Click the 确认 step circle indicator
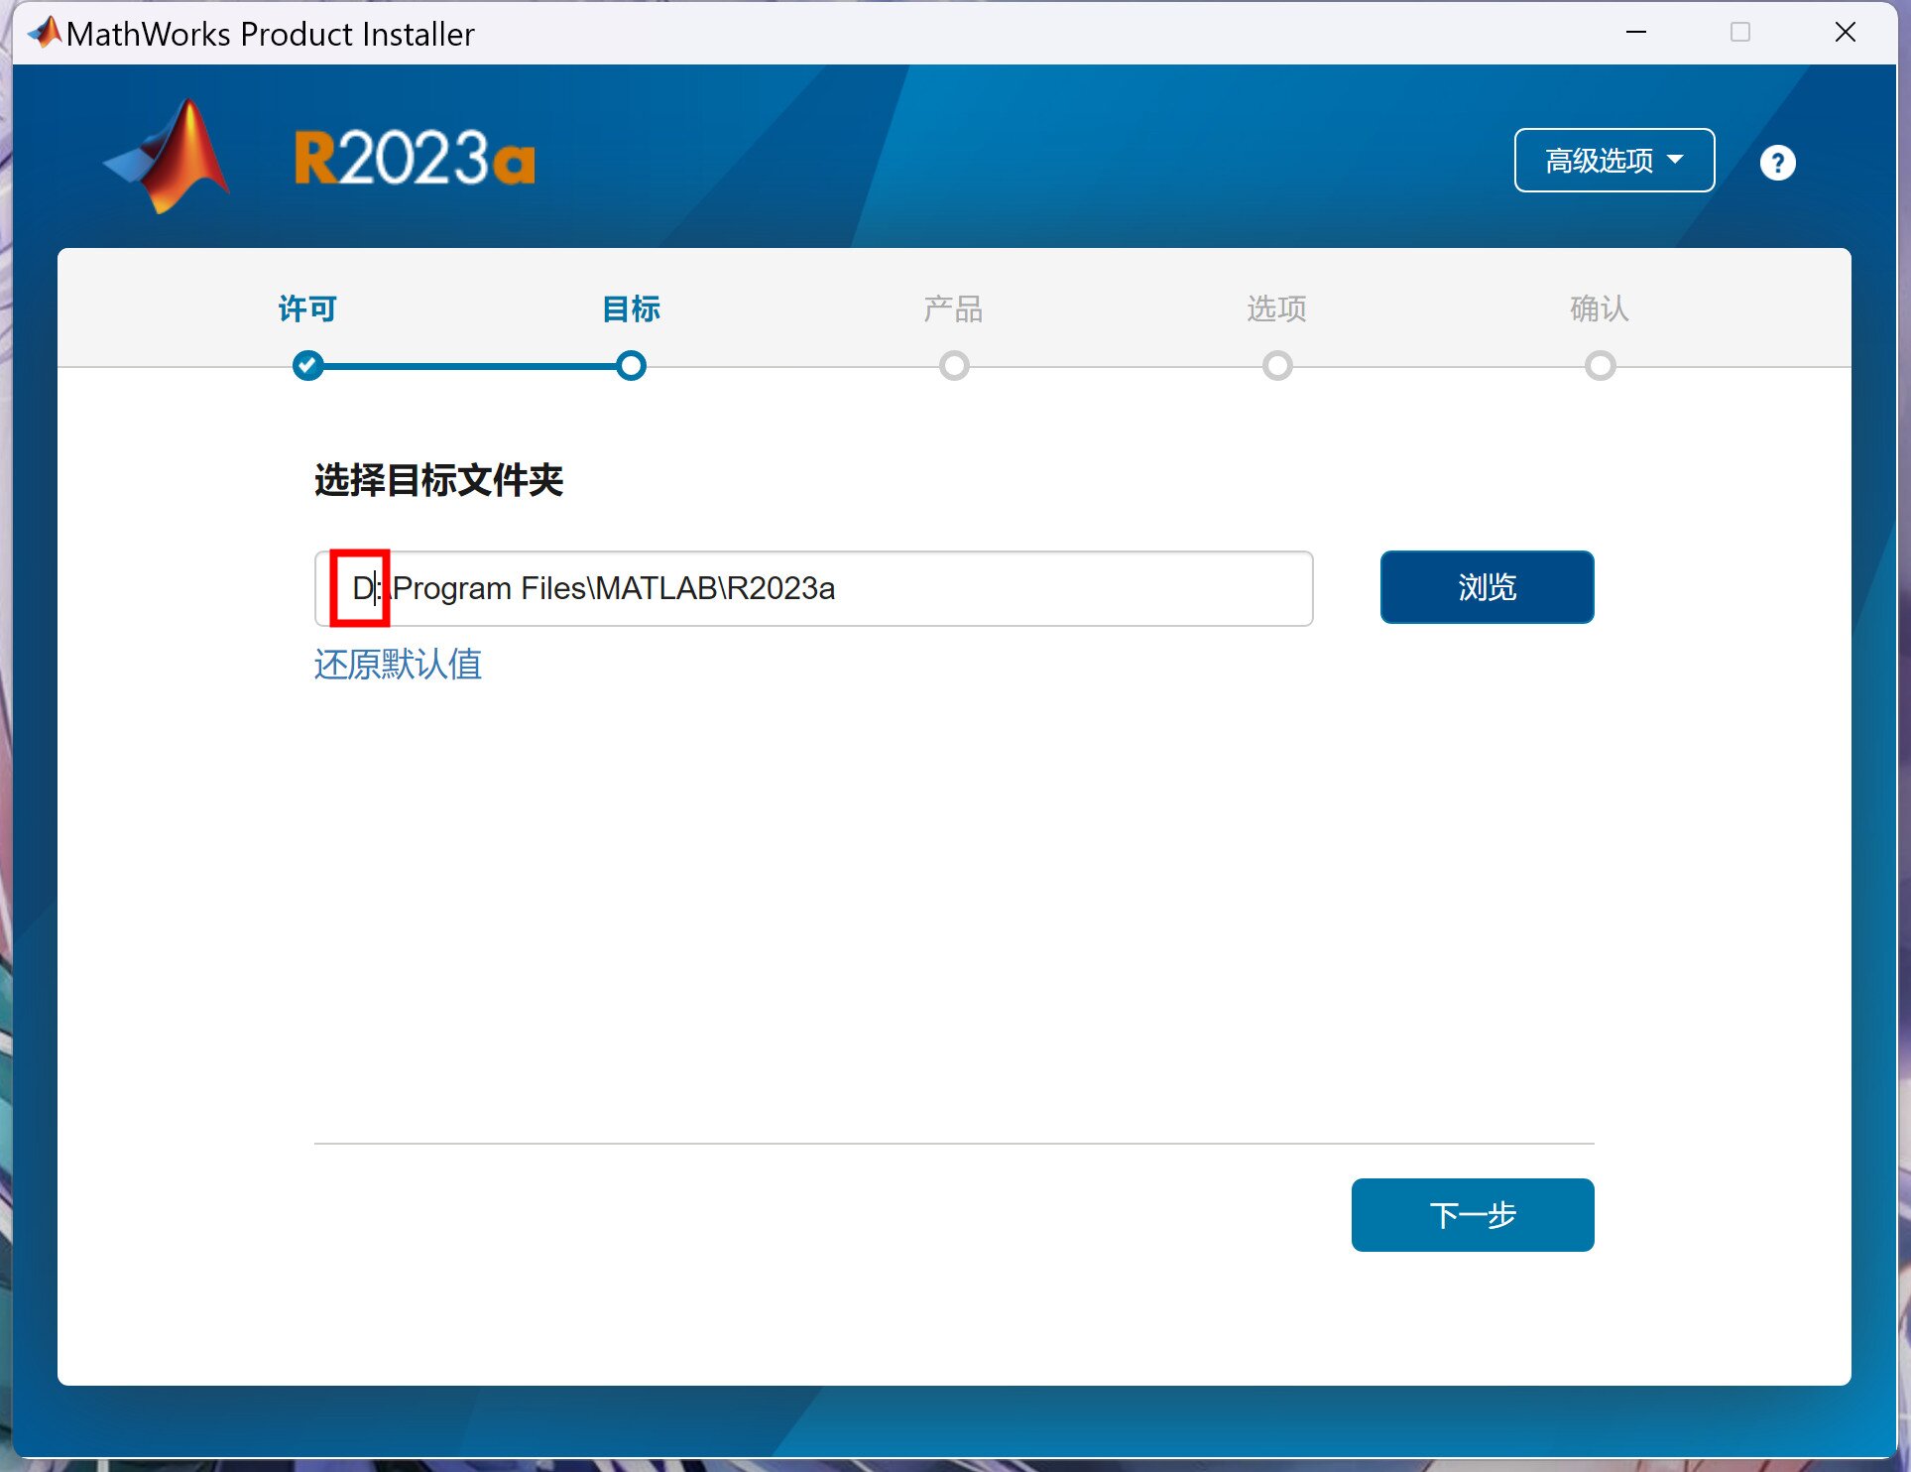 point(1599,365)
